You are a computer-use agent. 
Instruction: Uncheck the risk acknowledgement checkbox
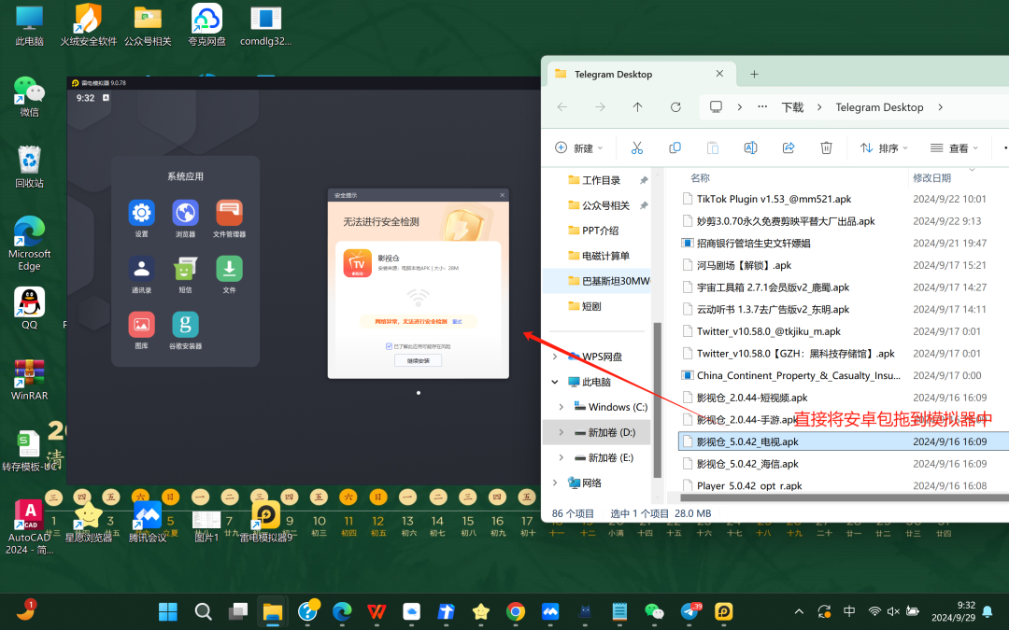[x=389, y=346]
